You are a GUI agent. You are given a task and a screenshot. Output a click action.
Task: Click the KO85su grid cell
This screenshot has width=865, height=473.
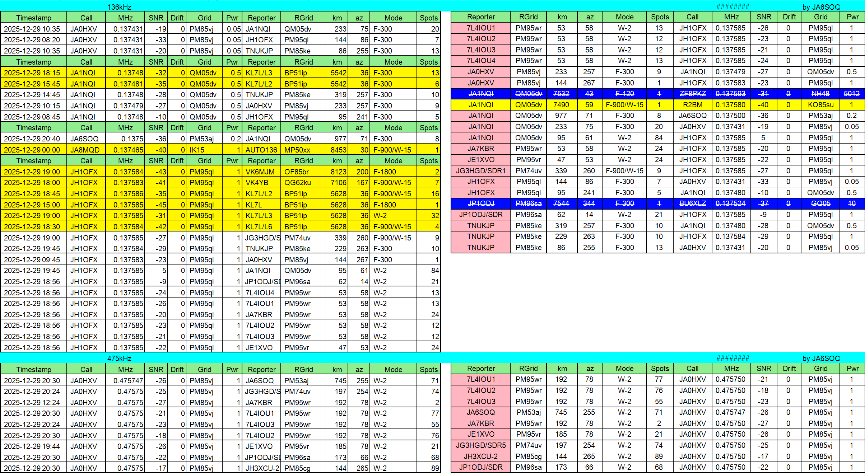[x=820, y=105]
